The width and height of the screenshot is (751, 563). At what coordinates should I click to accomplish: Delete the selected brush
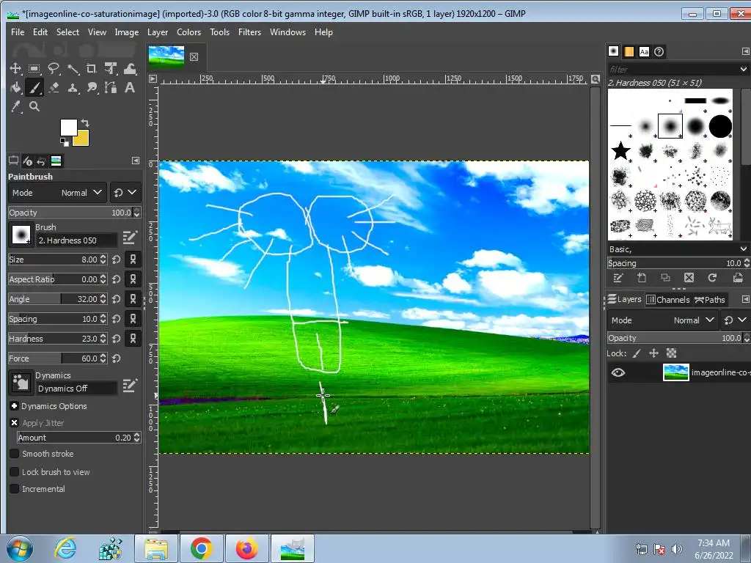[x=689, y=278]
